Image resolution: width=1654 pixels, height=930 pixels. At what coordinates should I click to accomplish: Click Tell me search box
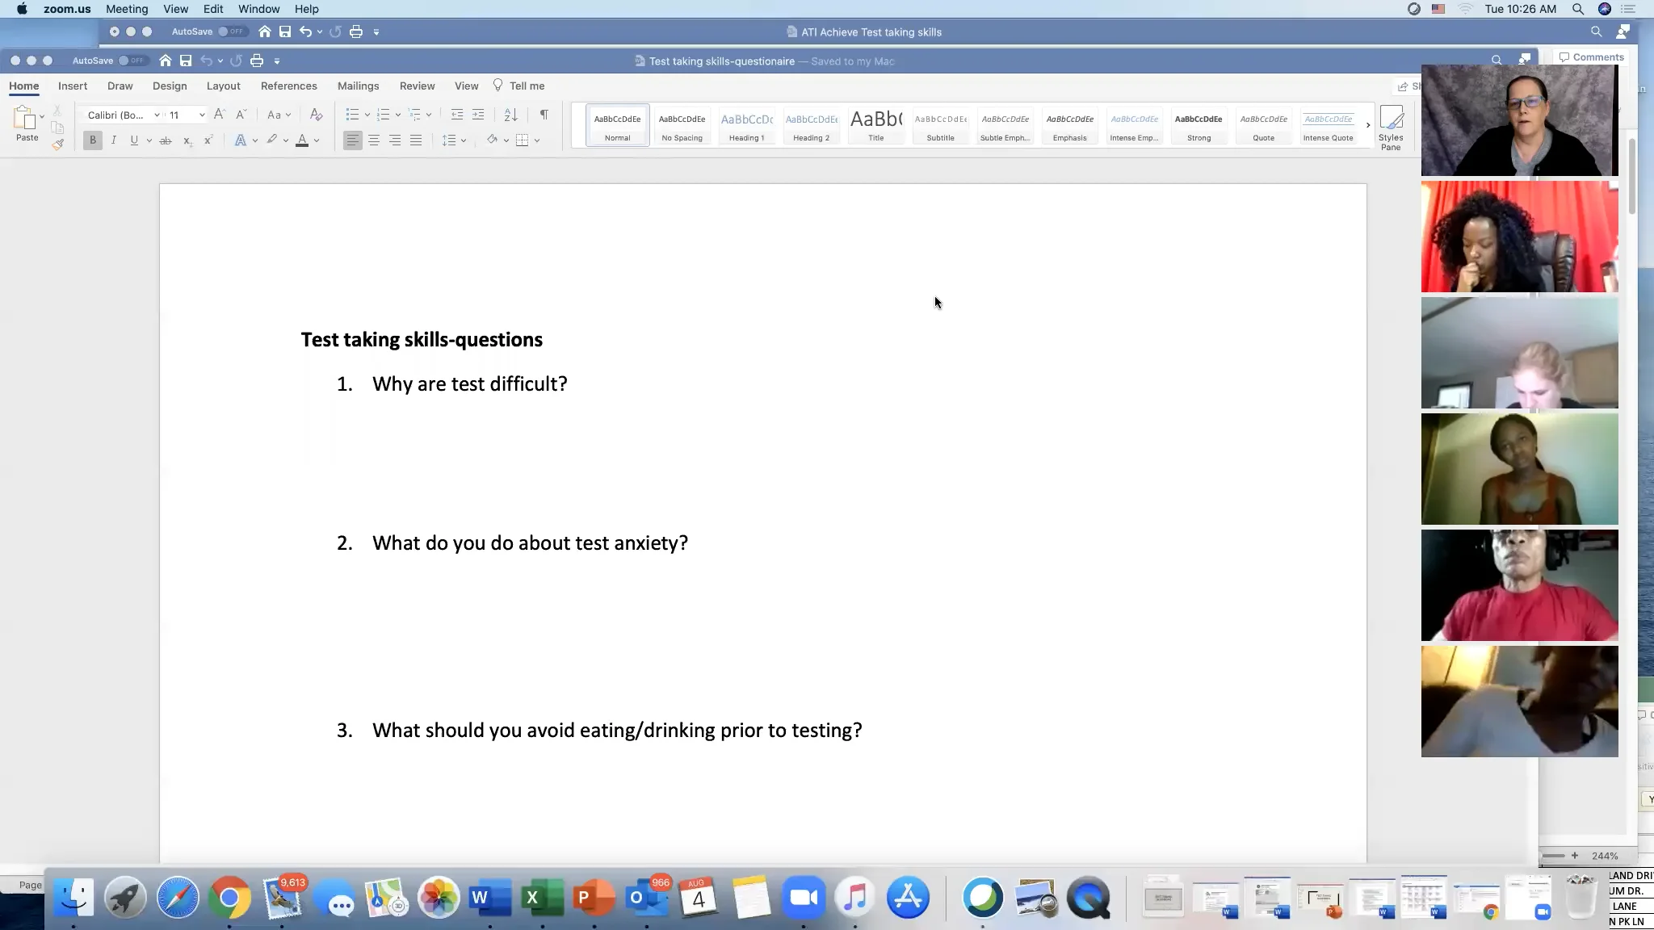519,86
